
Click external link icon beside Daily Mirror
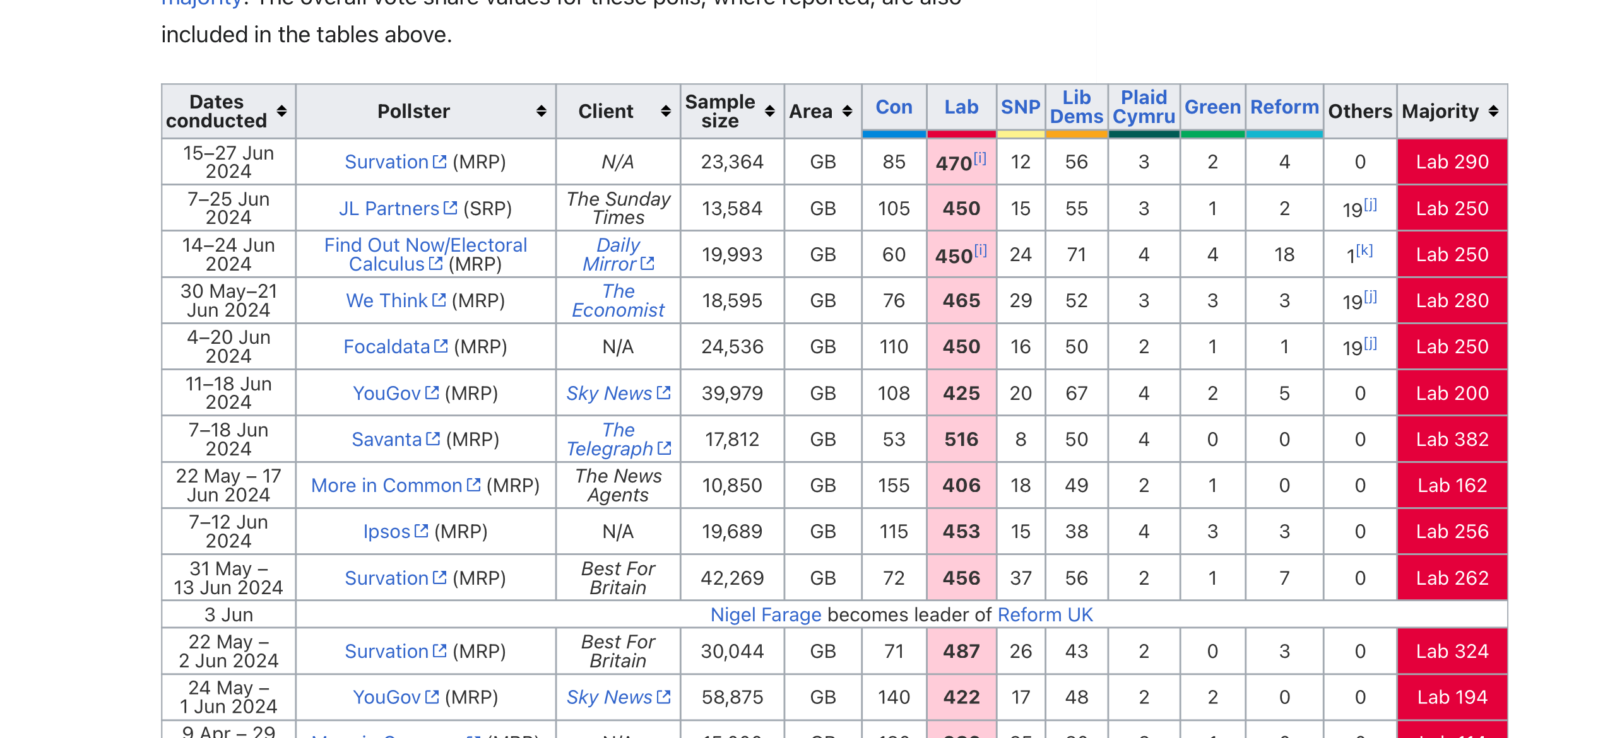coord(647,264)
